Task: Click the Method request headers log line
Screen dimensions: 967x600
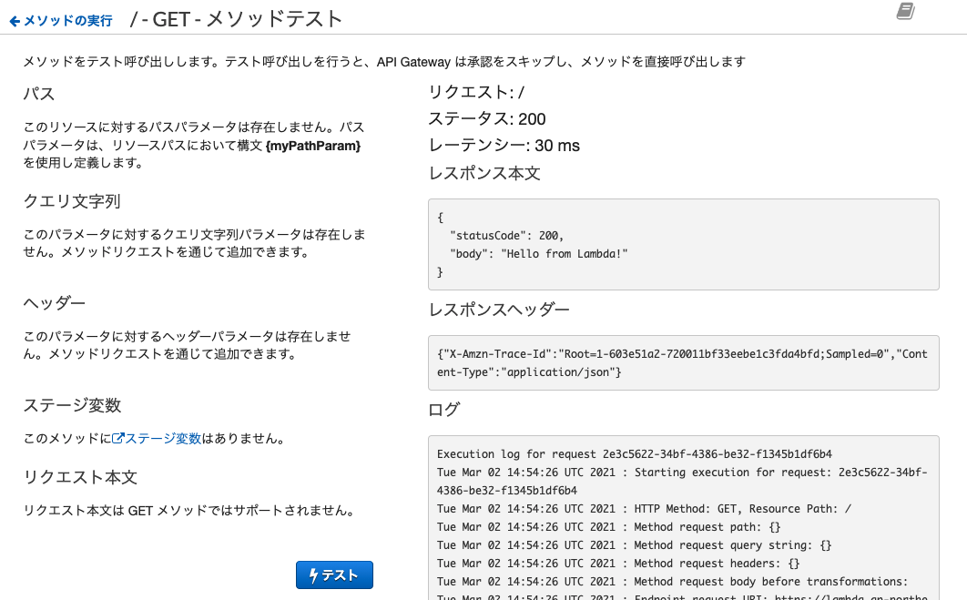Action: 618,564
